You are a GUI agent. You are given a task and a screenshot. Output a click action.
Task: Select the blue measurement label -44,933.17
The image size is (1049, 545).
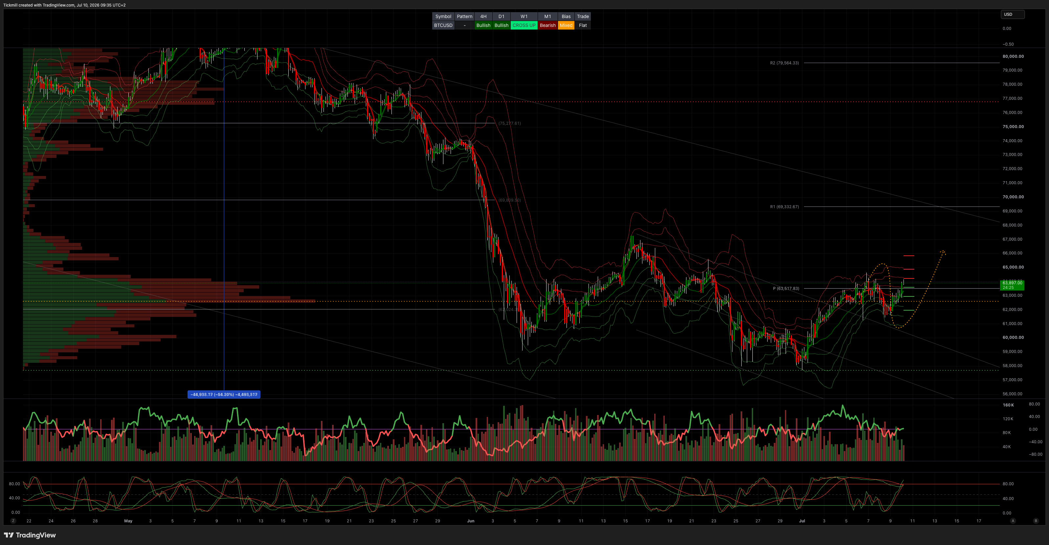[x=224, y=394]
